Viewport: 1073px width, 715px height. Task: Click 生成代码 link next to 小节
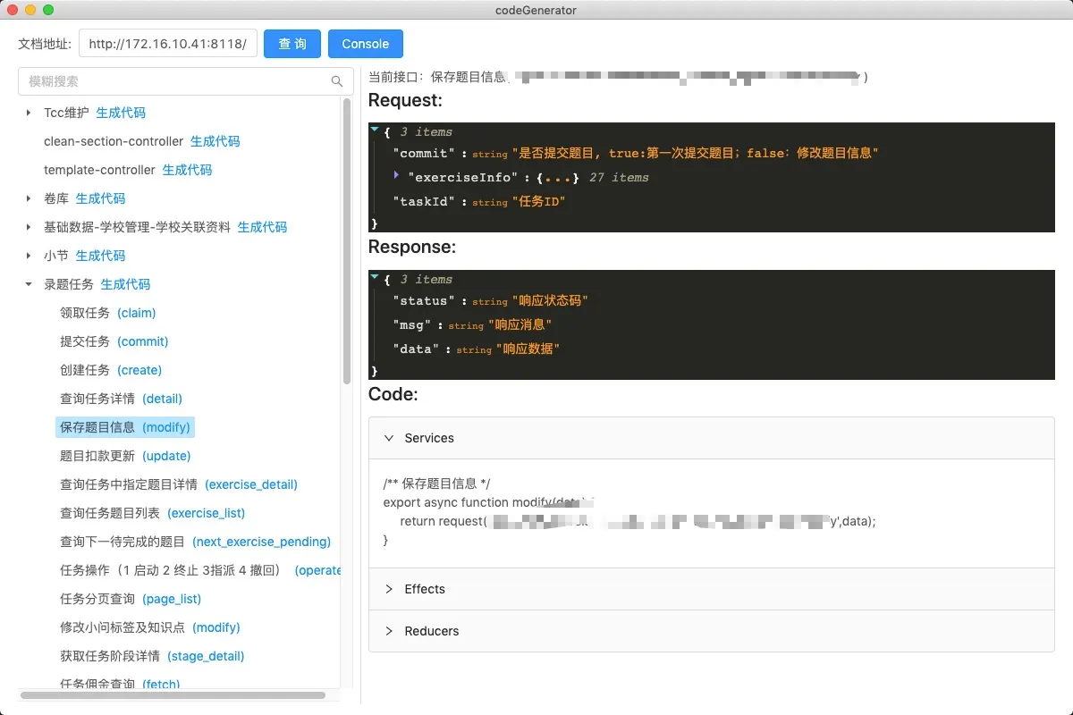point(101,256)
